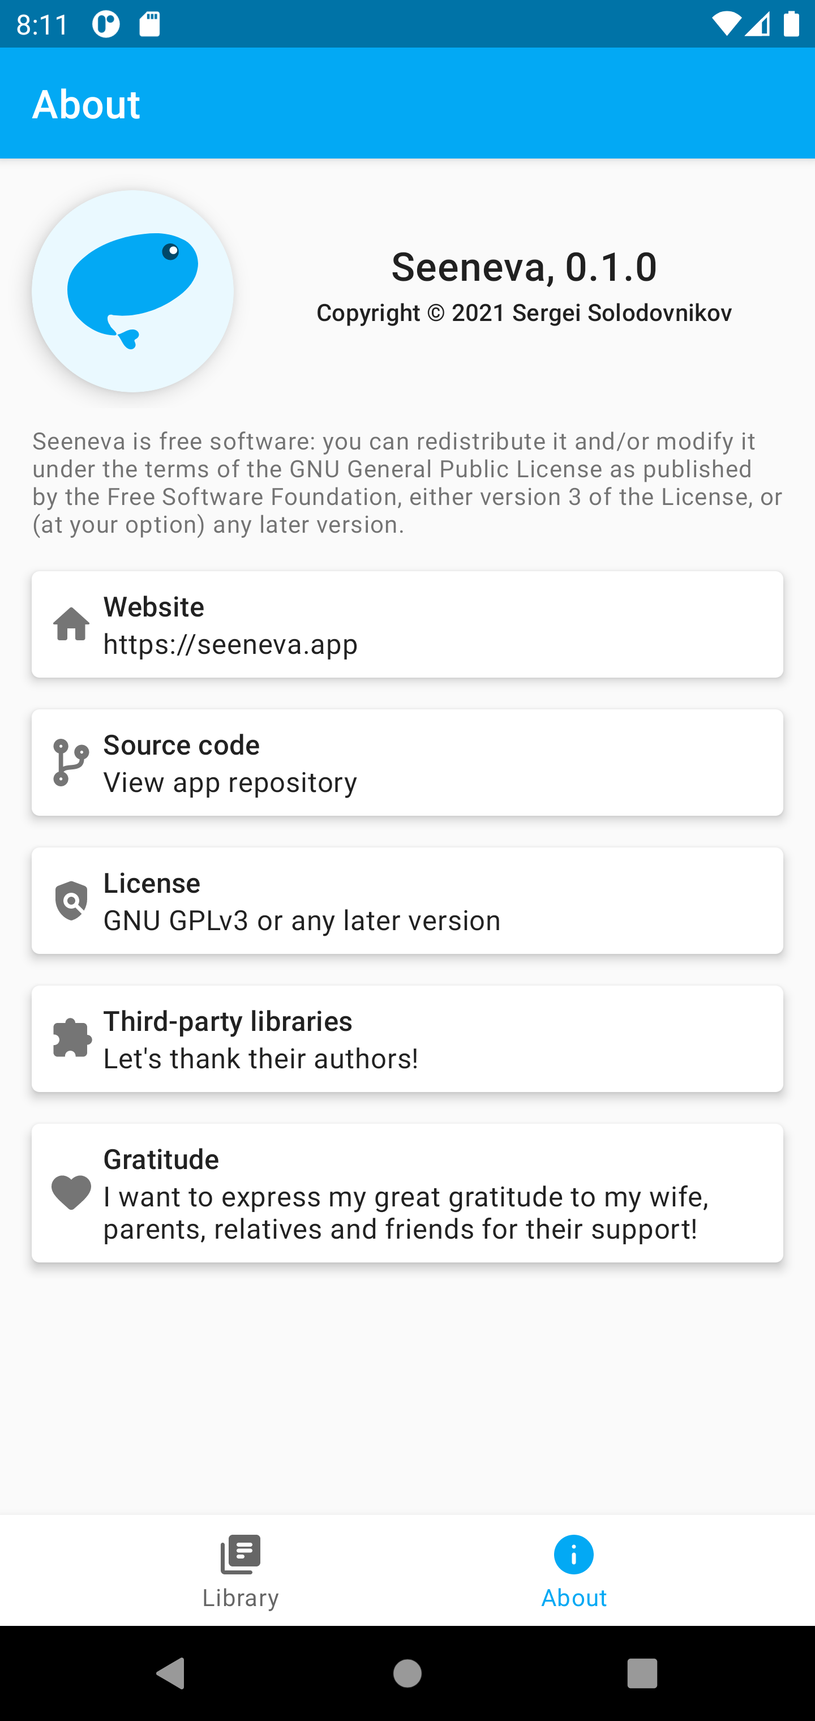Image resolution: width=815 pixels, height=1721 pixels.
Task: Tap the Seeneva, 0.1.0 version title
Action: (x=525, y=266)
